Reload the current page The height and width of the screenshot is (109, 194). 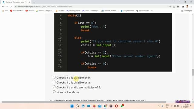click(11, 7)
